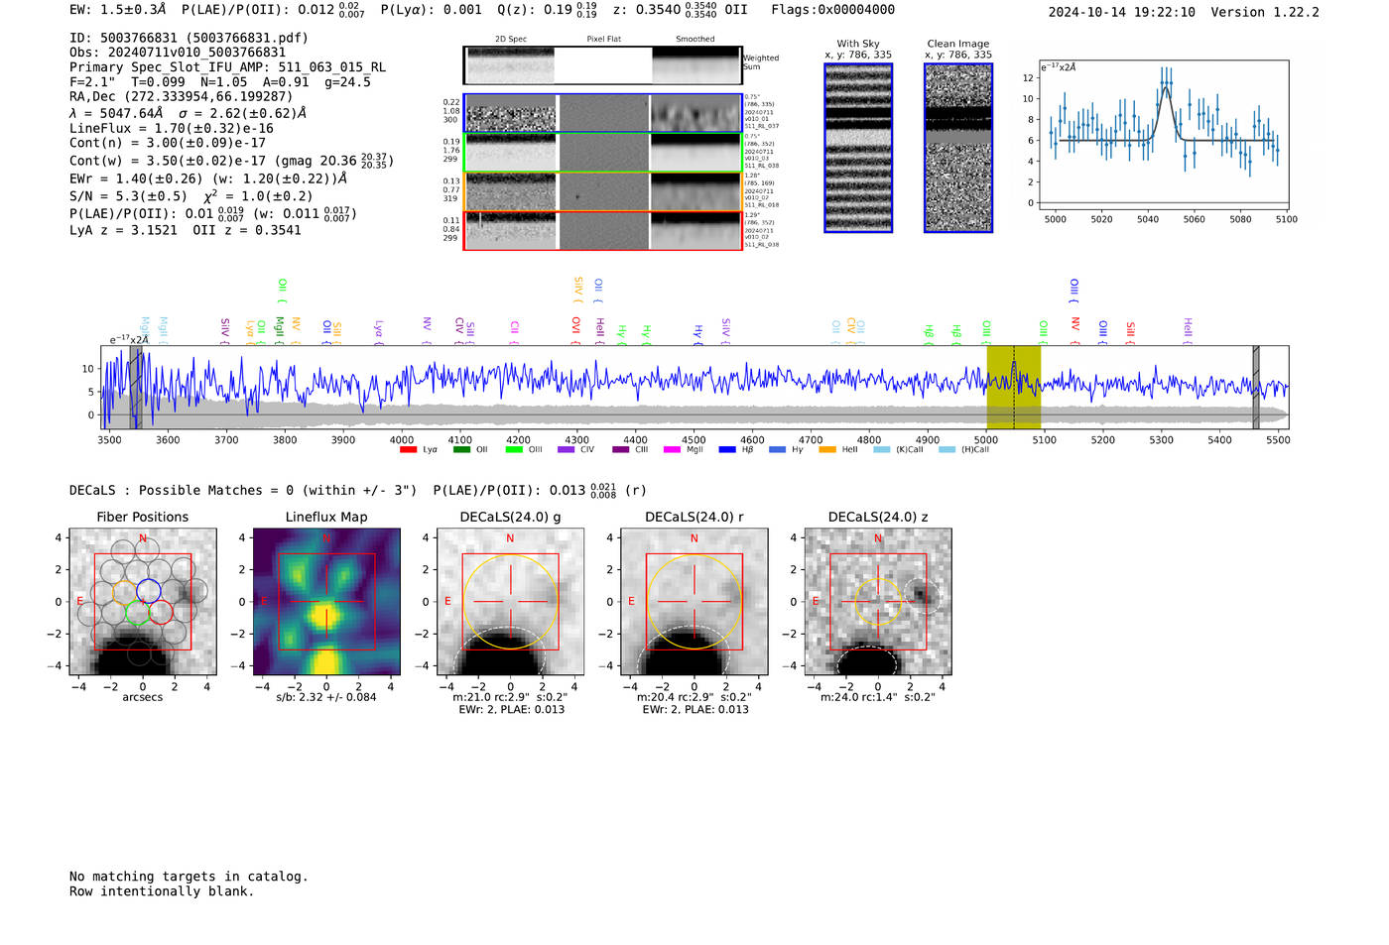Click the "Version 1.22.2" label

[x=1265, y=12]
